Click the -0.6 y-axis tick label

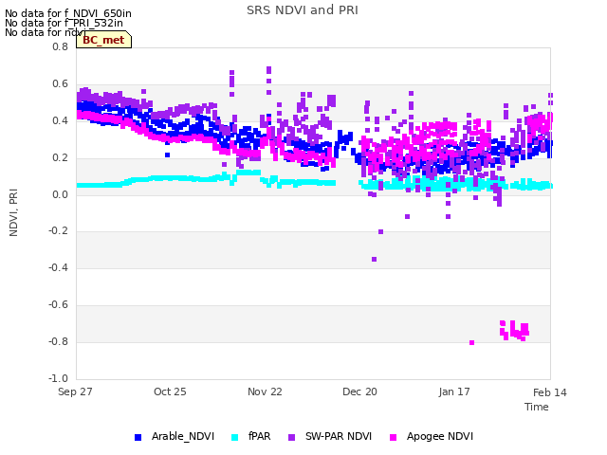tap(58, 305)
